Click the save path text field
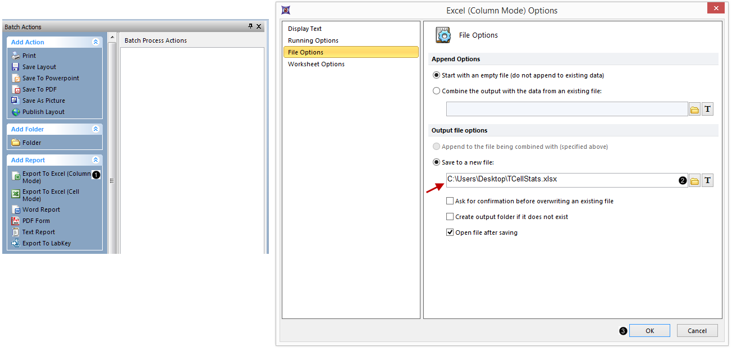 [561, 180]
